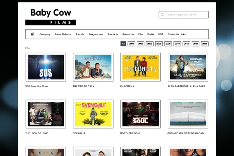Filter films by year 2005
This screenshot has height=156, width=234.
(x=150, y=44)
